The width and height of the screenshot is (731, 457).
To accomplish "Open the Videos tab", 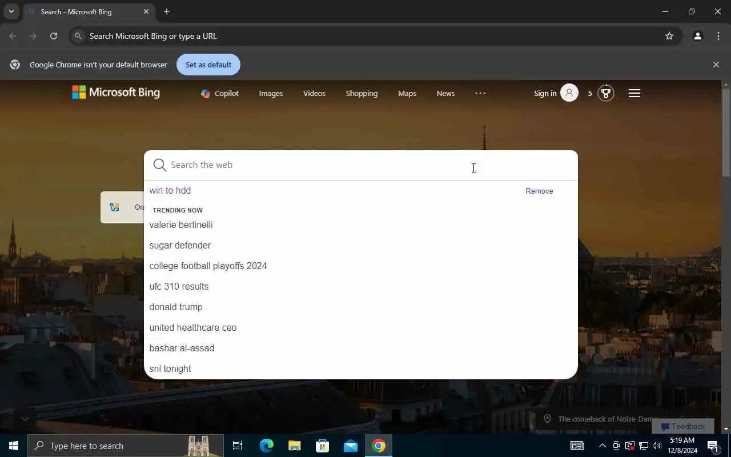I will point(314,93).
